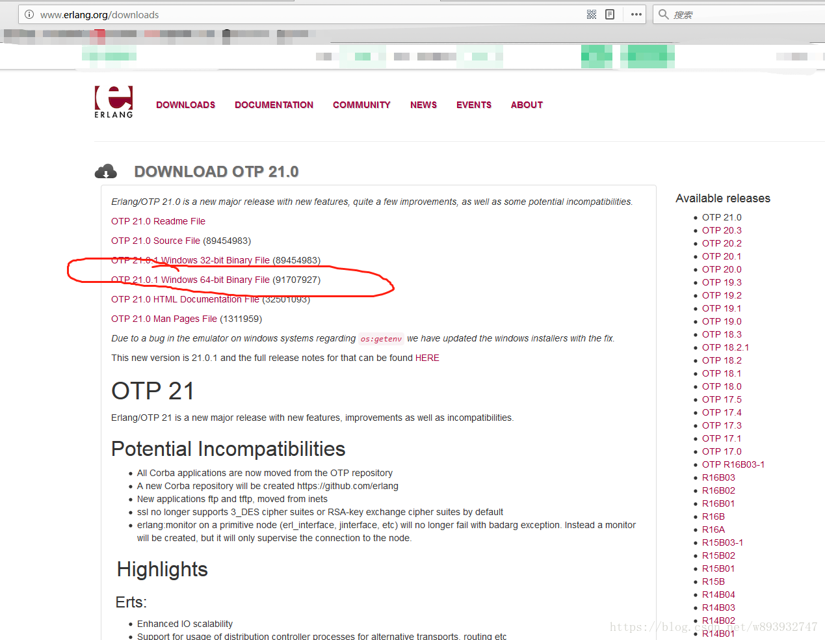The height and width of the screenshot is (640, 825).
Task: Select OTP 17.1 release
Action: [722, 438]
